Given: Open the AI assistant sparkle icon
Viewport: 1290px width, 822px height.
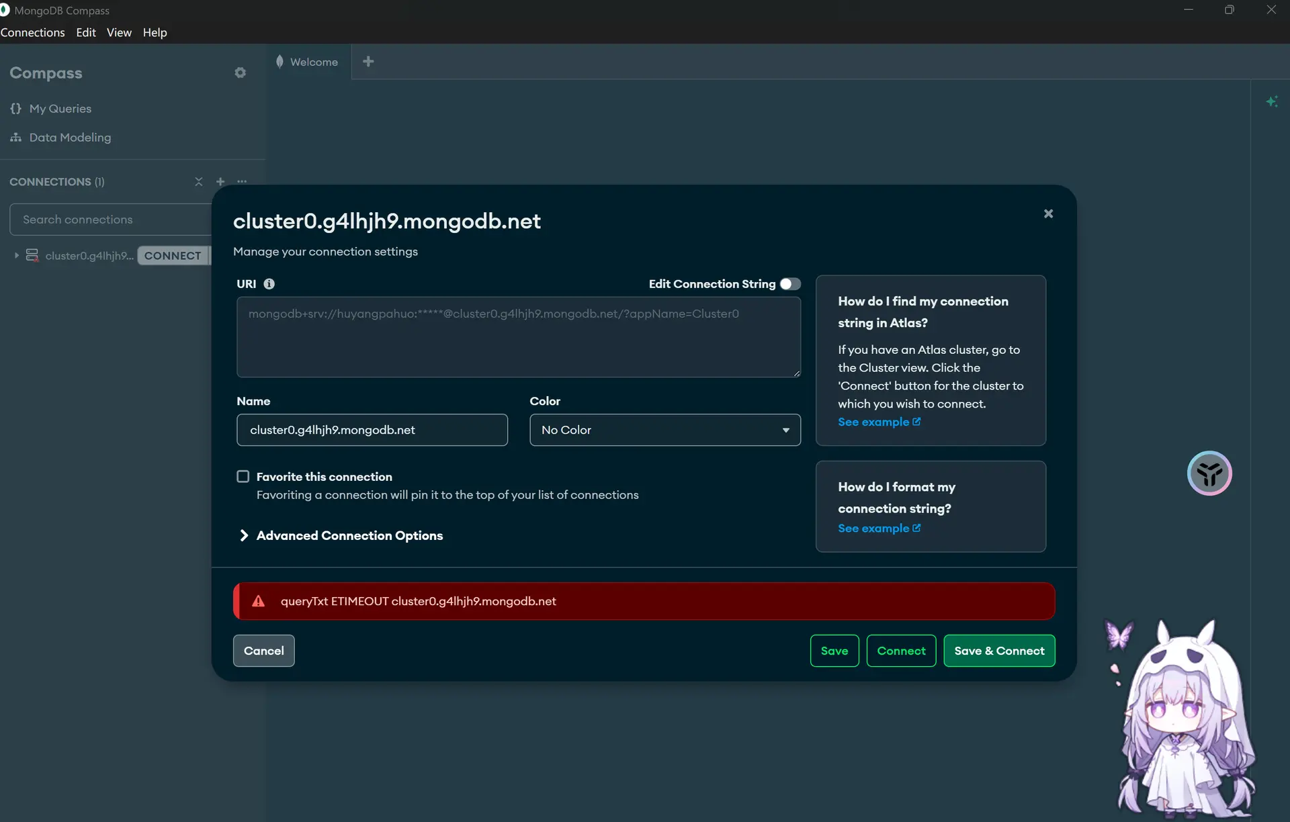Looking at the screenshot, I should [1271, 101].
